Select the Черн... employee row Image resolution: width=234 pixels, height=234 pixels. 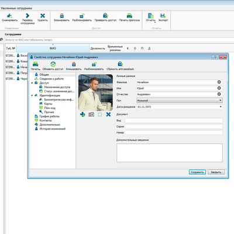point(16,78)
